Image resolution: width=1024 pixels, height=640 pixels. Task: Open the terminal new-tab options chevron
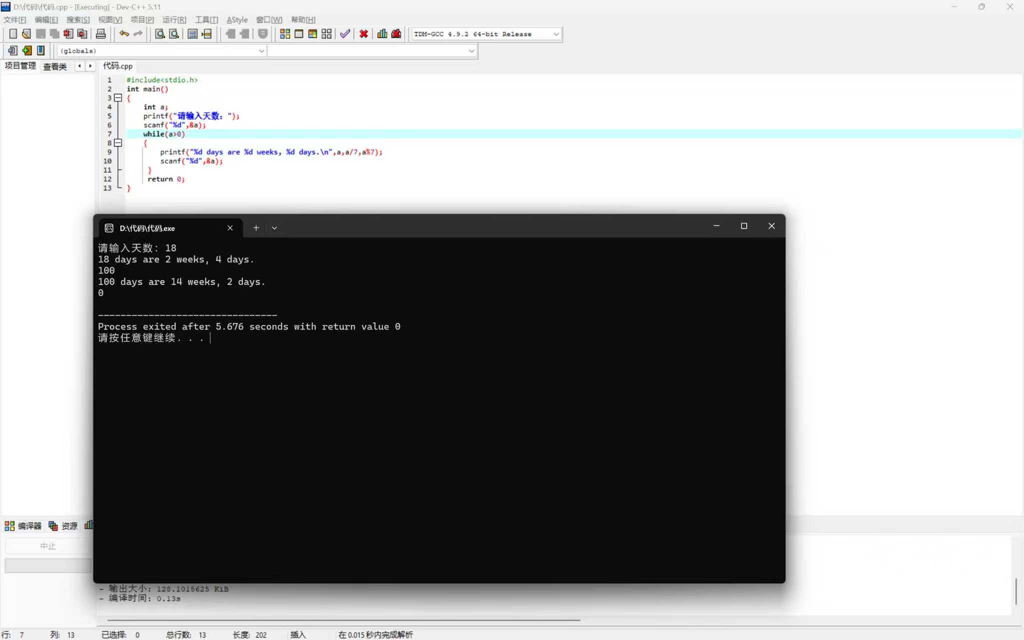tap(274, 228)
